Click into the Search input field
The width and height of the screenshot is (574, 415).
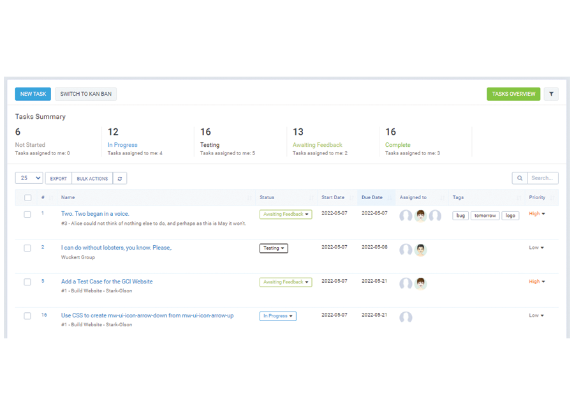click(543, 179)
